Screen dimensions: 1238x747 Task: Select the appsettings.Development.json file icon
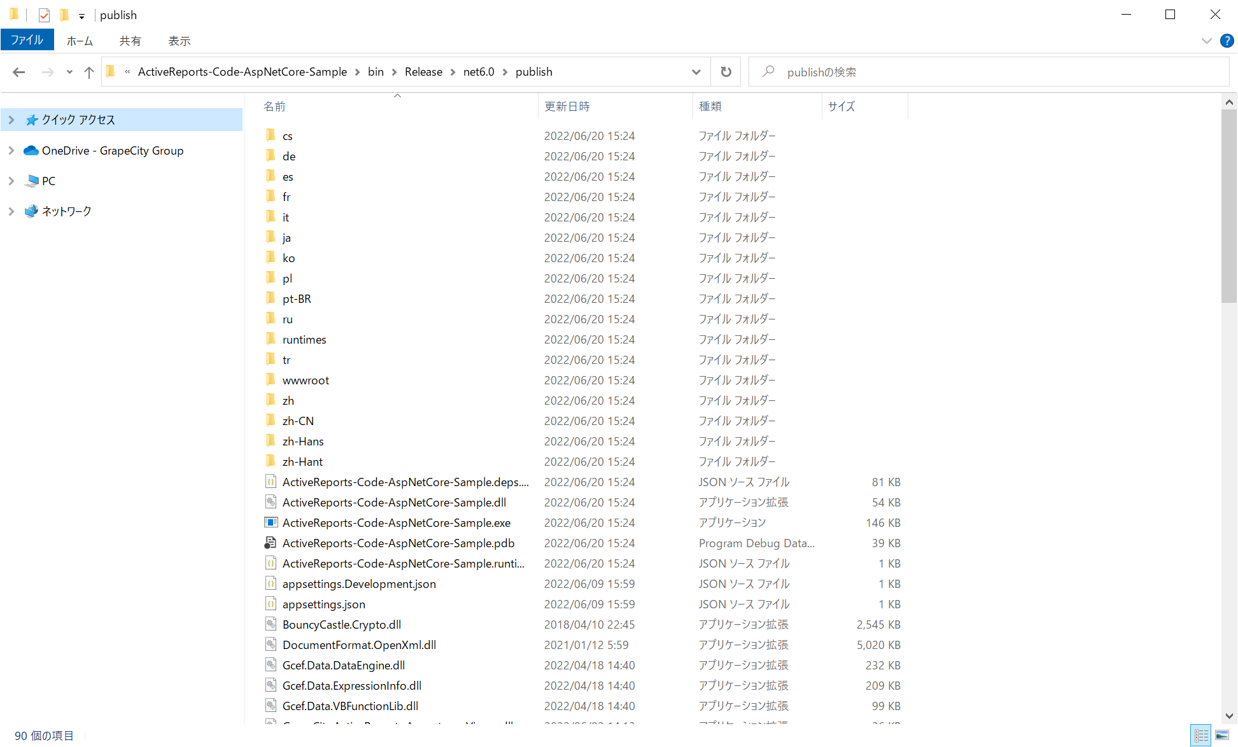point(271,583)
